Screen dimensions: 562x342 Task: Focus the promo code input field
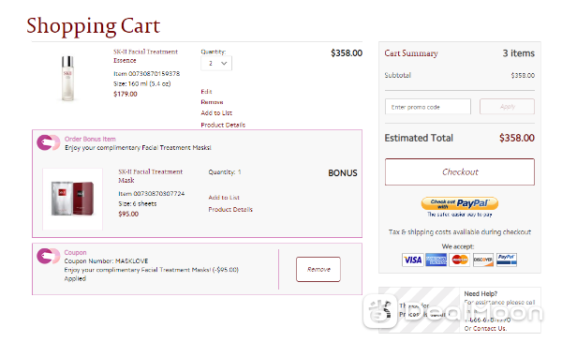pos(428,107)
